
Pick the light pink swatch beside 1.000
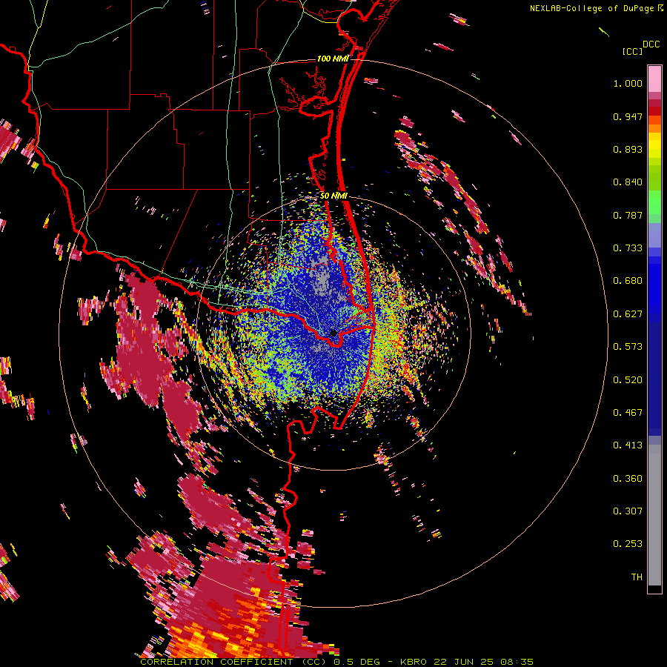[x=654, y=79]
